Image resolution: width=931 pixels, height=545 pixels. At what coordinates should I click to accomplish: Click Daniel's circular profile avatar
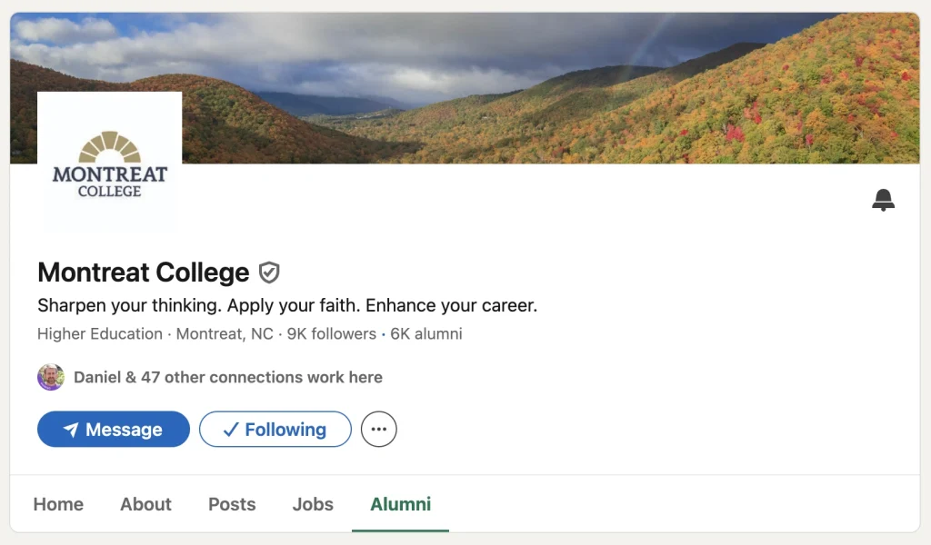click(x=51, y=377)
